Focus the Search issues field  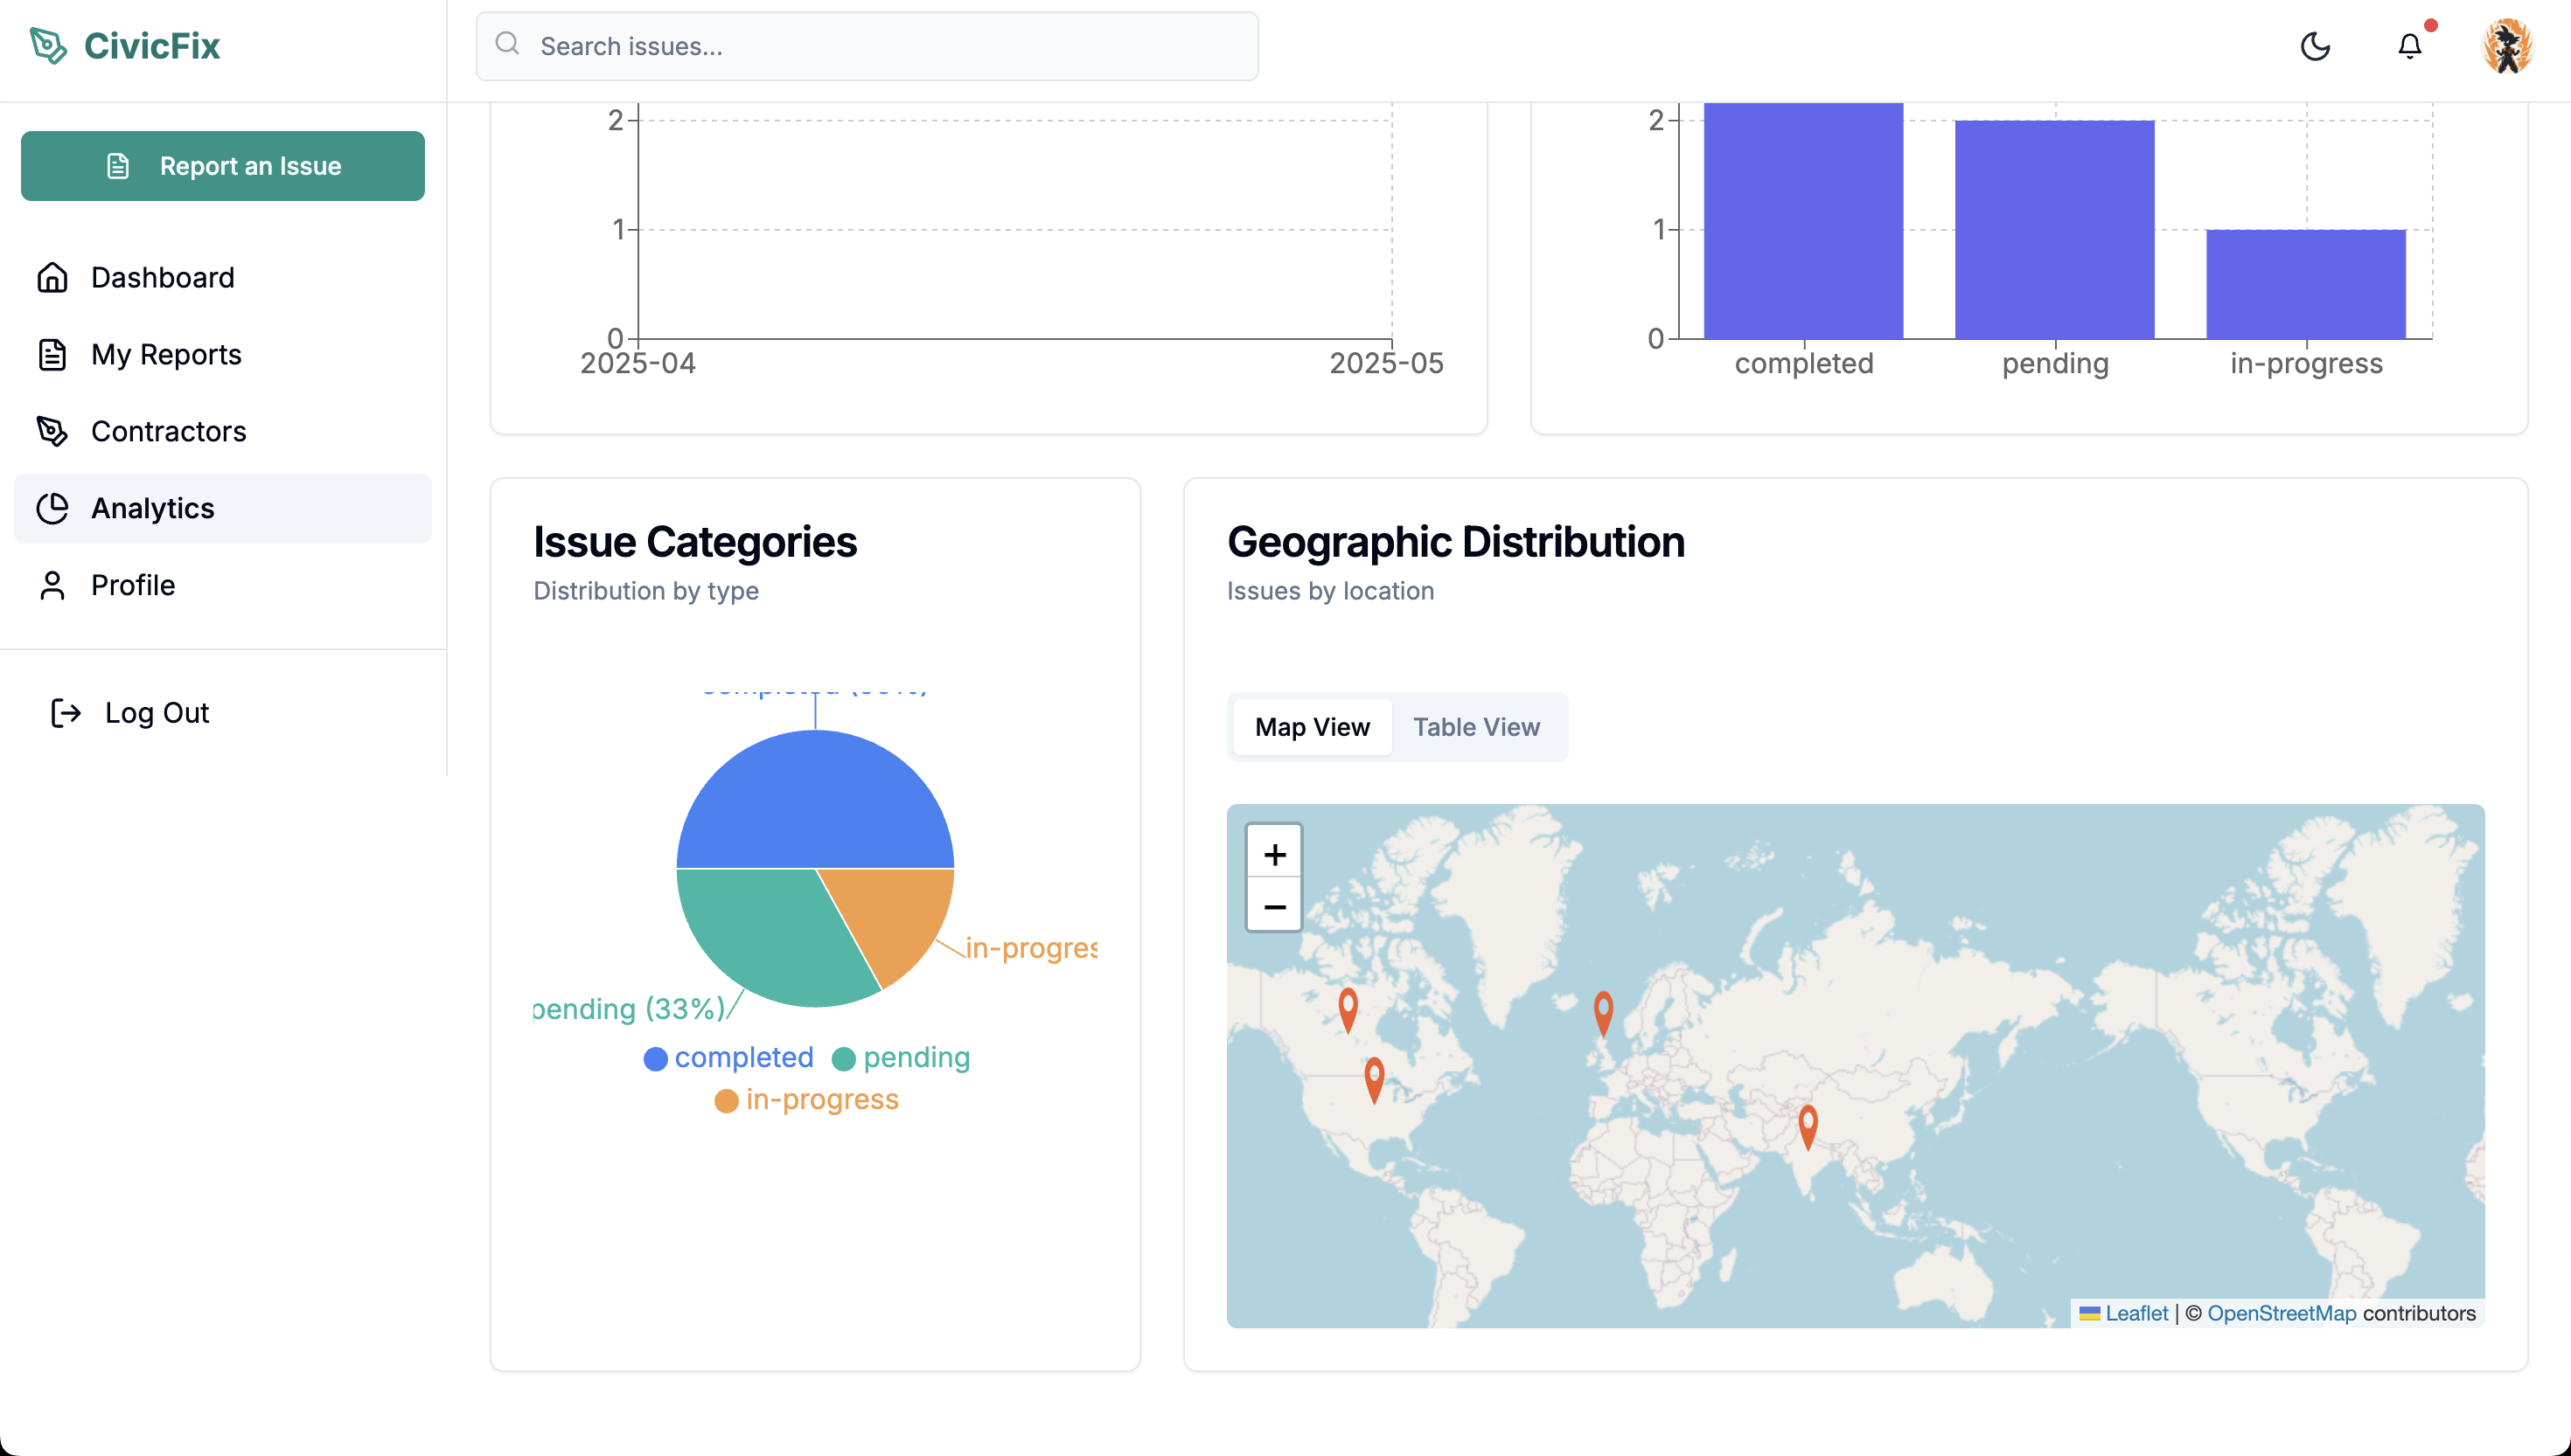867,46
